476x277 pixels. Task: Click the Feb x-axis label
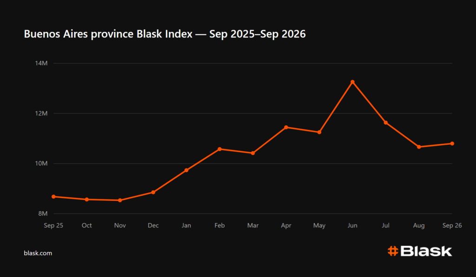coord(220,225)
